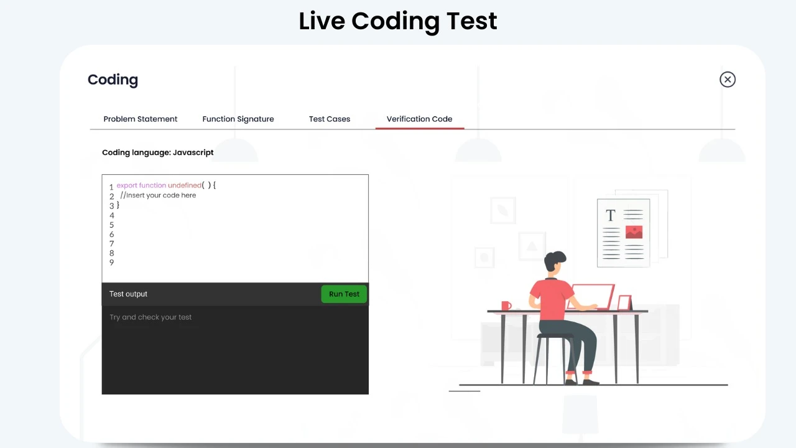This screenshot has width=796, height=448.
Task: Click the closing brace on line 3
Action: point(118,205)
